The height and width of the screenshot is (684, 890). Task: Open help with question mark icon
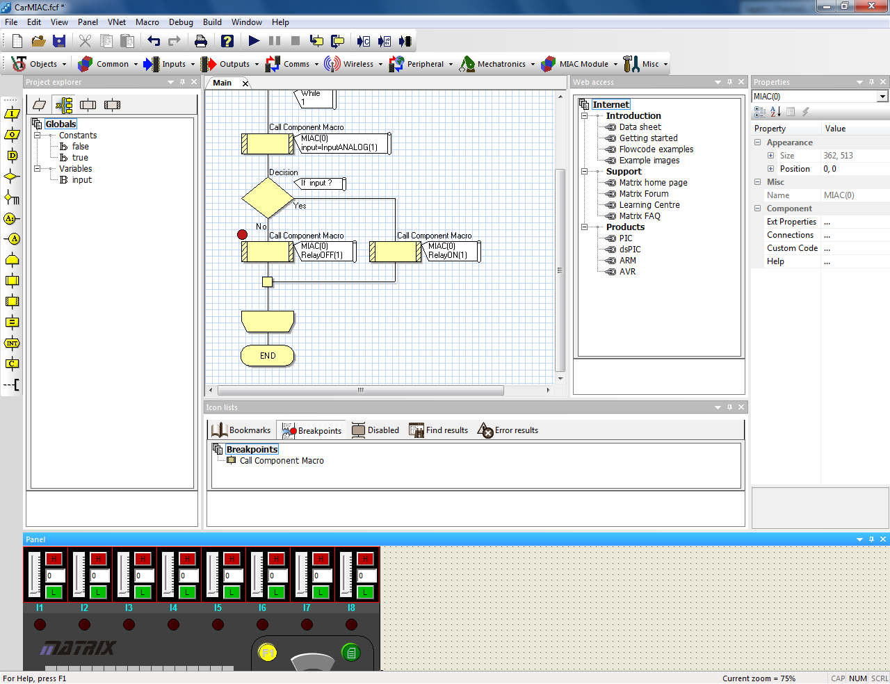point(227,41)
